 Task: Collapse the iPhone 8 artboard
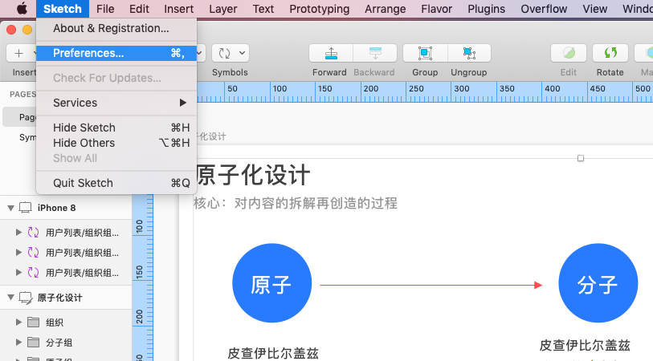(x=10, y=208)
